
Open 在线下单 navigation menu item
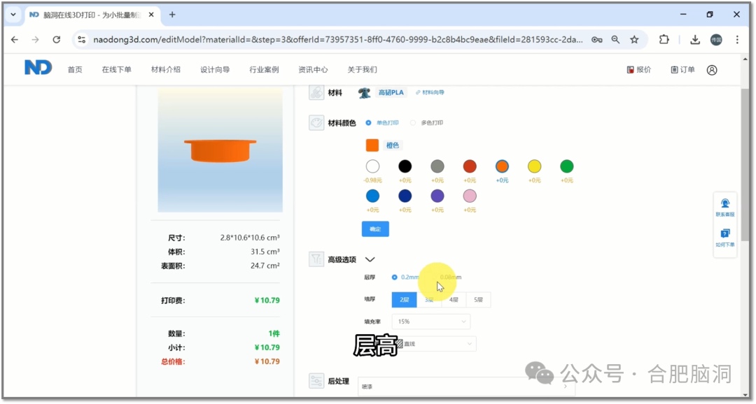(116, 70)
